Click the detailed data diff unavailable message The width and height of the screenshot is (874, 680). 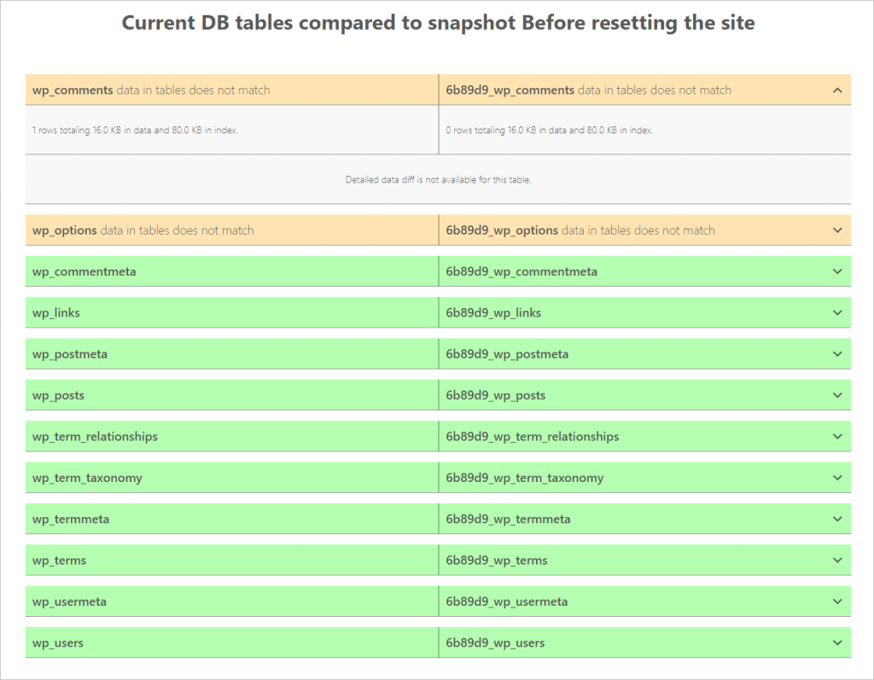[x=438, y=179]
